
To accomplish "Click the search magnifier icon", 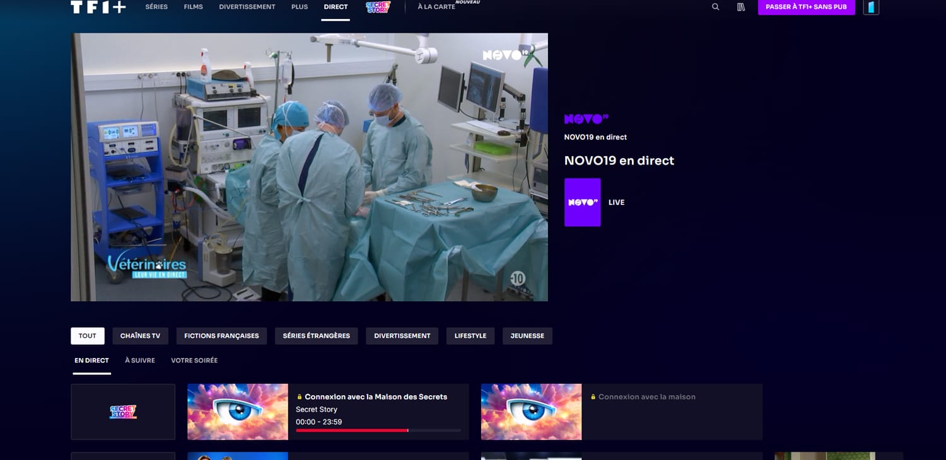I will point(715,7).
